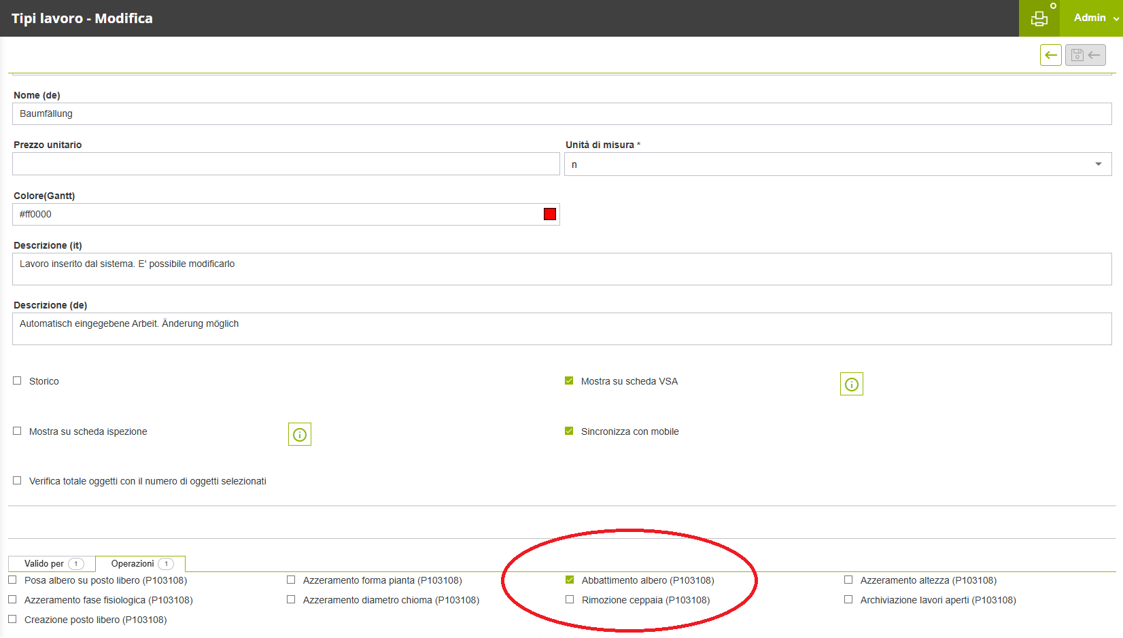Expand the Unità di misura dropdown
The height and width of the screenshot is (638, 1123).
[x=1098, y=164]
